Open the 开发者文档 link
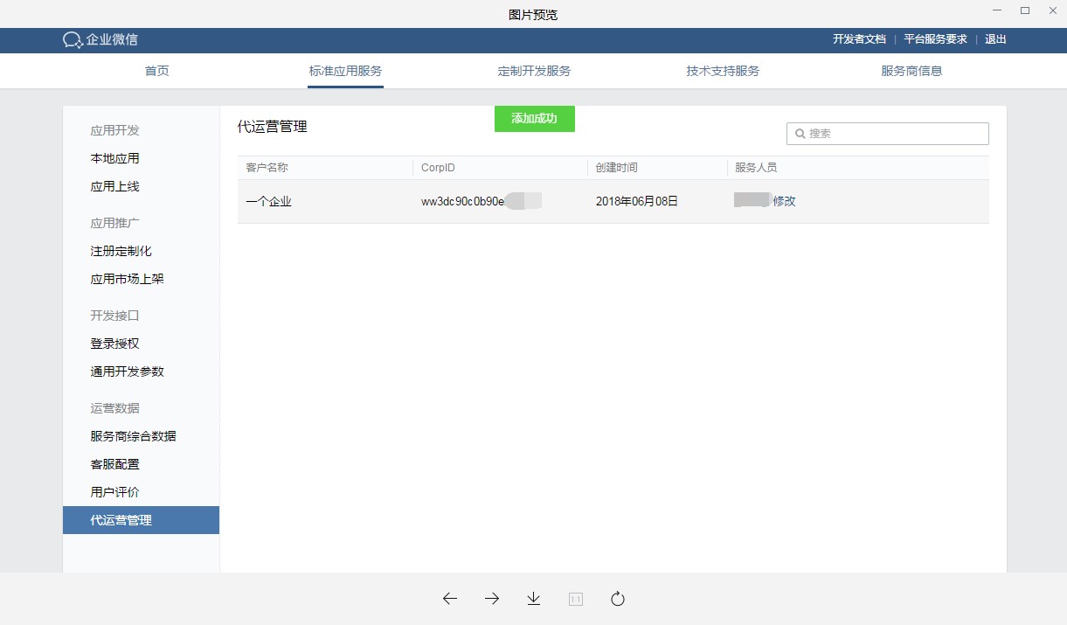 tap(859, 39)
